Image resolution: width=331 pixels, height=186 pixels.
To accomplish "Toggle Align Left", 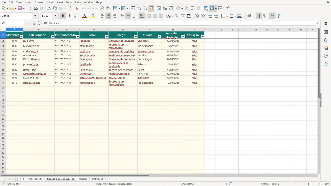I will coord(103,16).
